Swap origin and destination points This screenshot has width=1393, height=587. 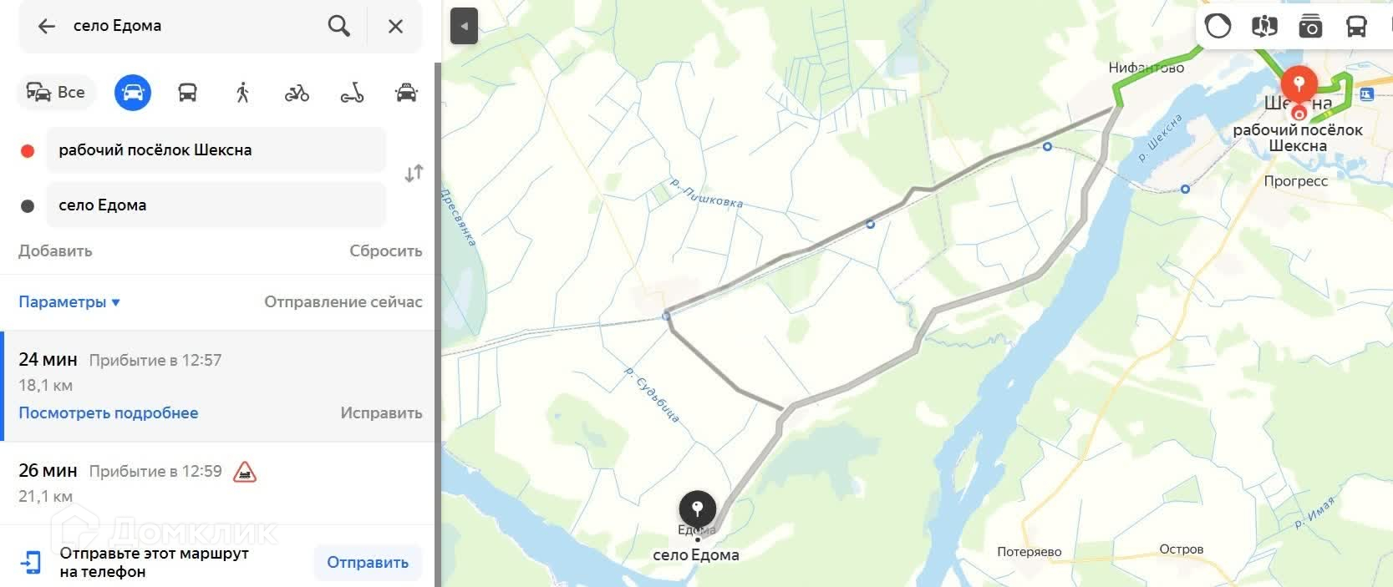[414, 174]
